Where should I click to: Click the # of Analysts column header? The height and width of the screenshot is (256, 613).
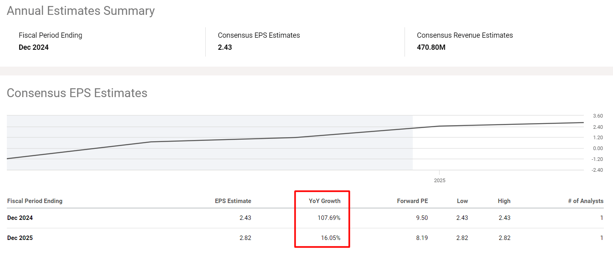pyautogui.click(x=586, y=201)
